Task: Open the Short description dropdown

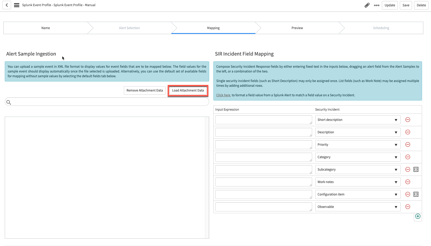Action: tap(358, 120)
